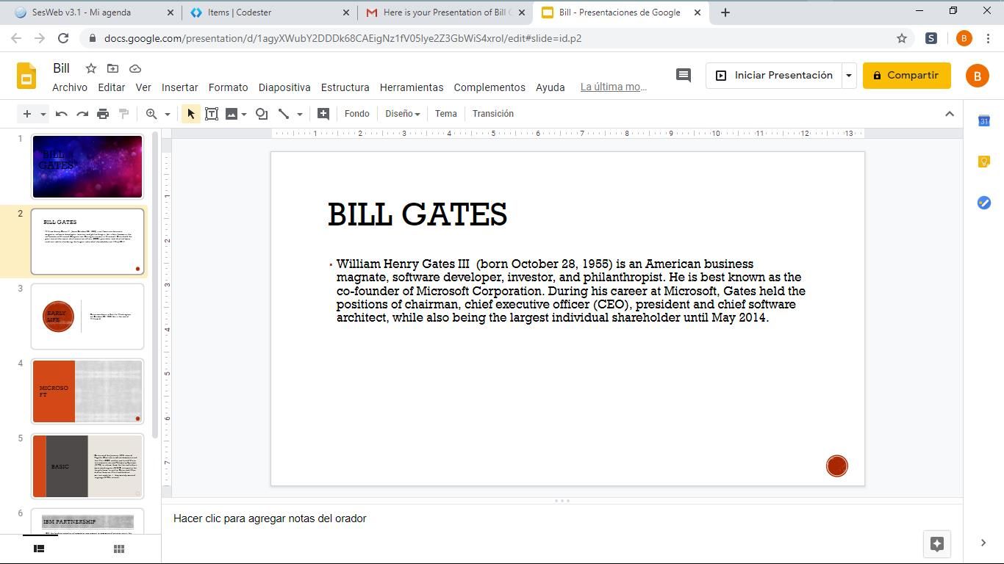This screenshot has height=564, width=1004.
Task: Print the presentation
Action: pos(103,114)
